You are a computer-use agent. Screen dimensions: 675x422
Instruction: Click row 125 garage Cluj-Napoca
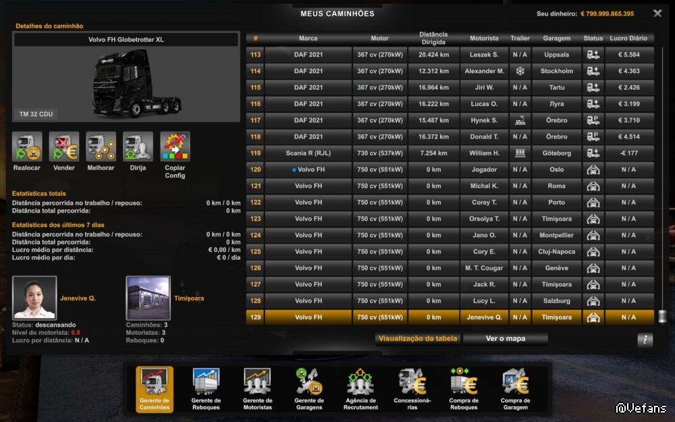pyautogui.click(x=557, y=252)
